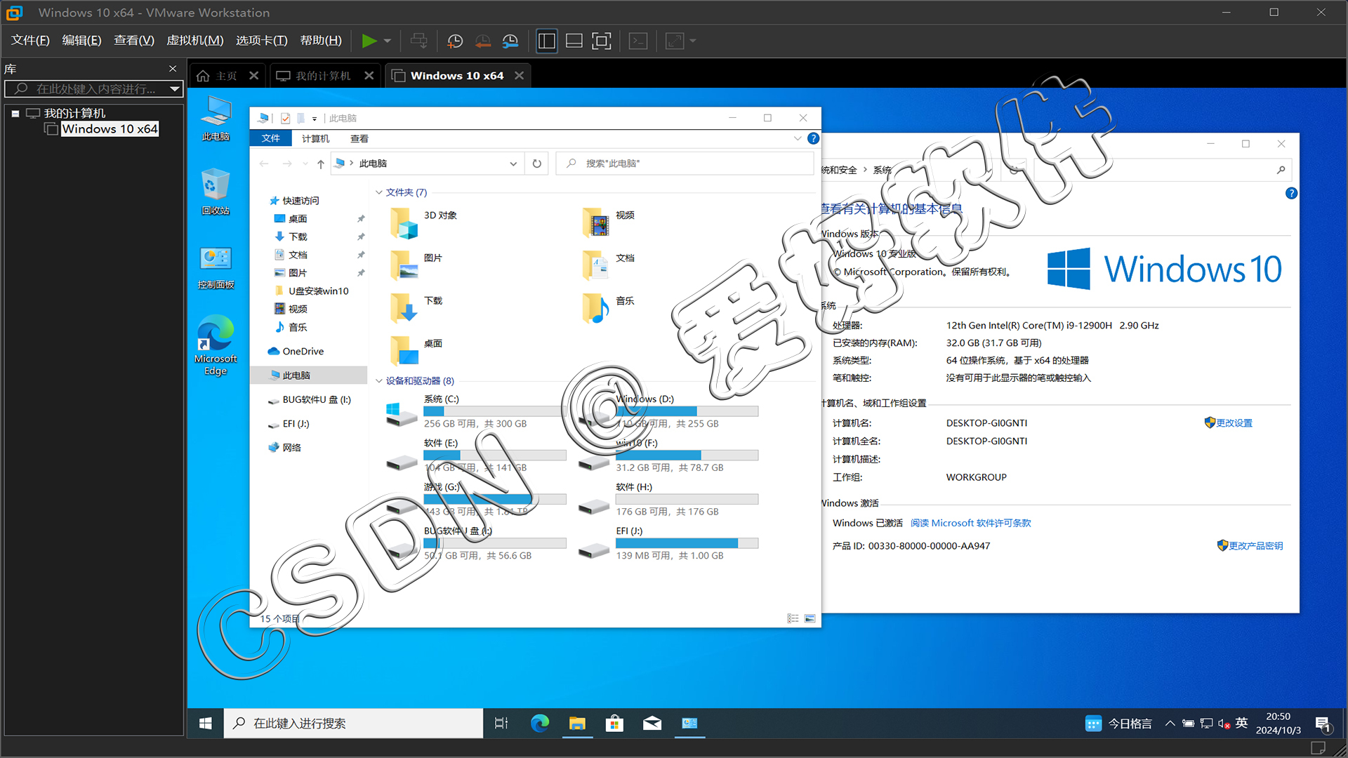Open address bar history dropdown

[x=513, y=164]
